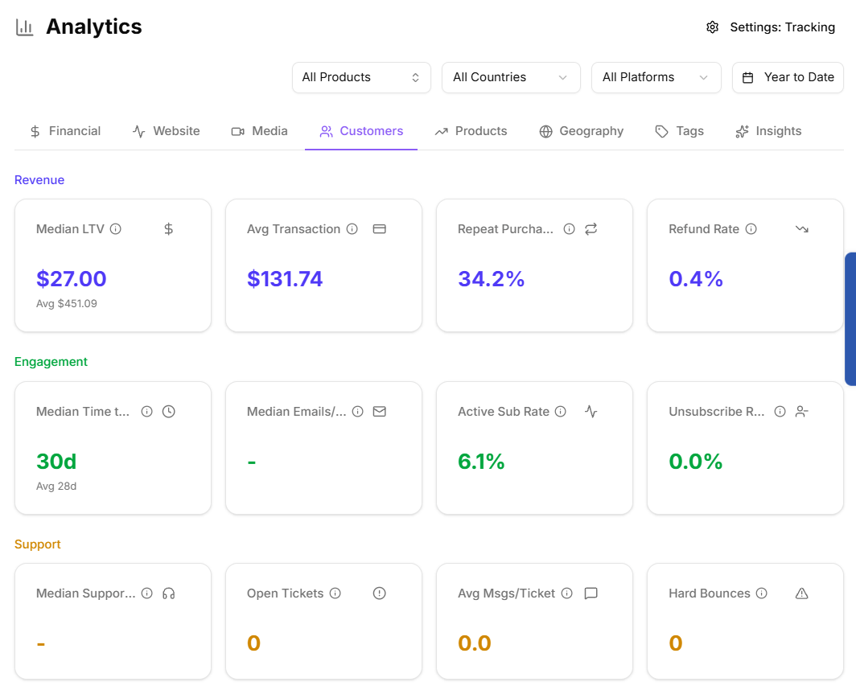Click the Engagement section heading
This screenshot has width=856, height=690.
point(51,362)
